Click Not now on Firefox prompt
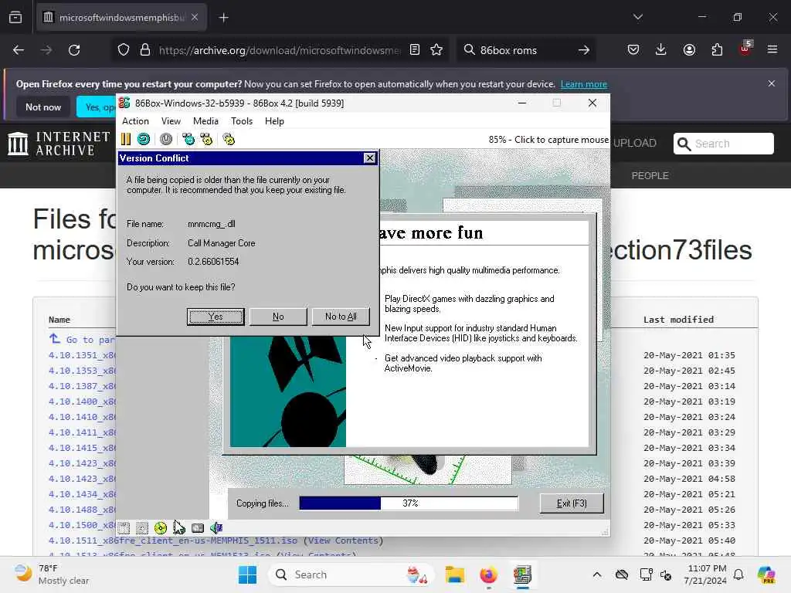791x593 pixels. tap(43, 107)
